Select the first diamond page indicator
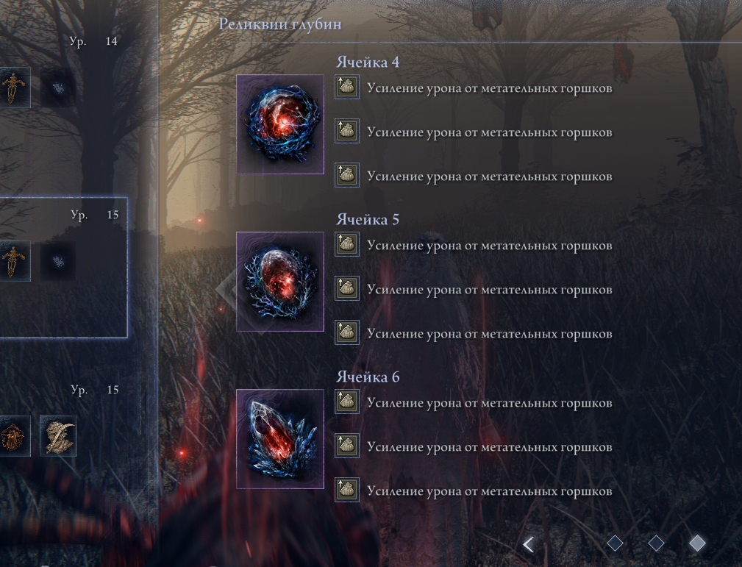Viewport: 742px width, 567px height. coord(615,543)
